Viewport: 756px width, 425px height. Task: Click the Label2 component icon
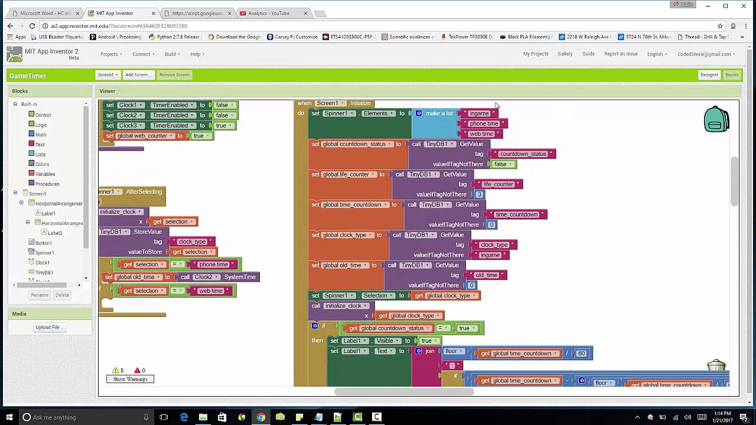44,233
